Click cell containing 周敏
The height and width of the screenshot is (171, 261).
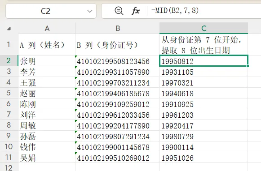(x=47, y=125)
